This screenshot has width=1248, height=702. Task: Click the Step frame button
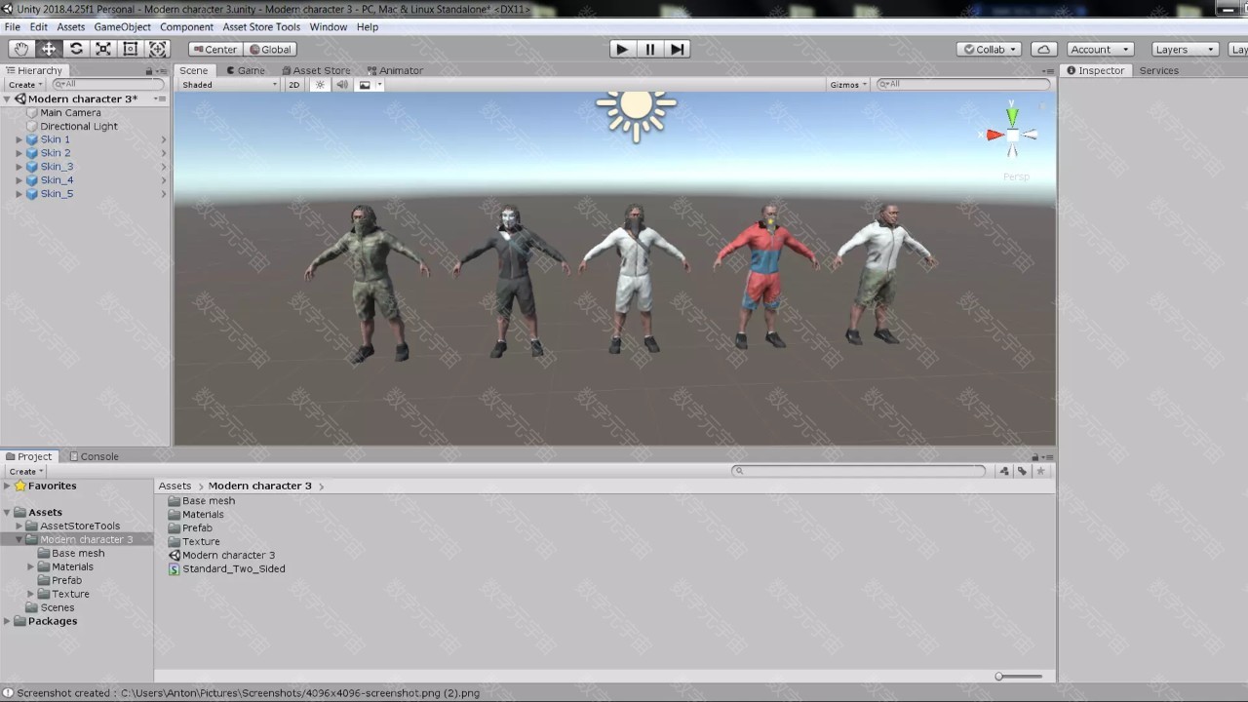[678, 49]
